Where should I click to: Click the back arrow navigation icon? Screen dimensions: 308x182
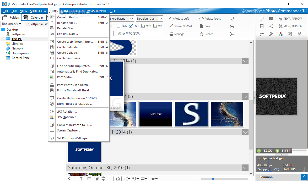[69, 179]
